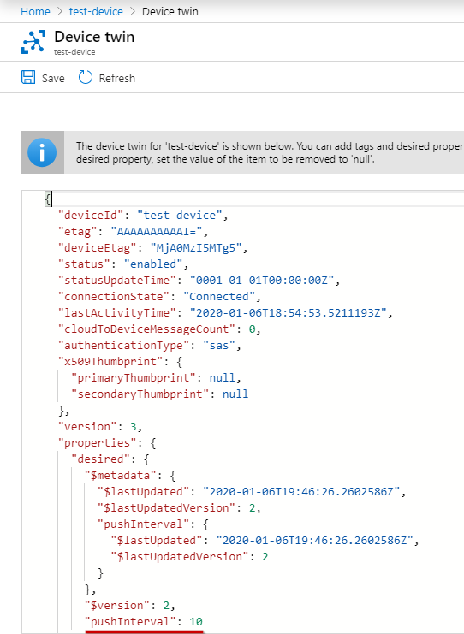Click the "test-device" value in editor
Screen dimensions: 464x634
[x=180, y=215]
